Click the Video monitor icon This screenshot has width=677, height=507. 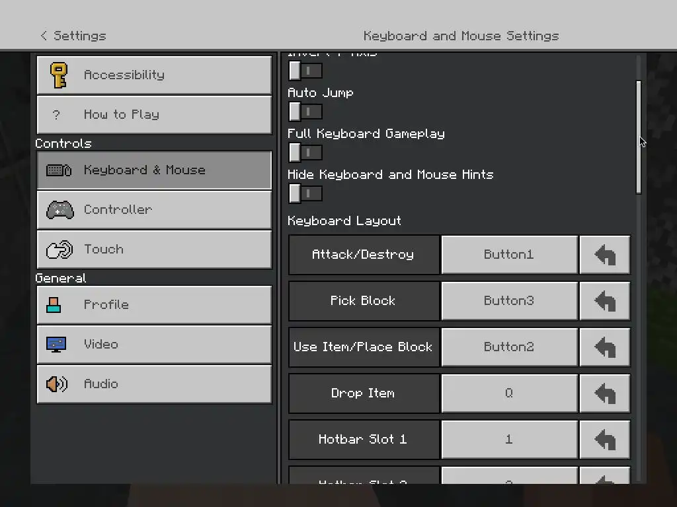(56, 345)
